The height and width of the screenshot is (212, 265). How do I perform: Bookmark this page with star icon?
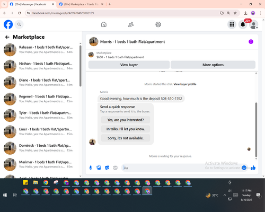(235, 13)
